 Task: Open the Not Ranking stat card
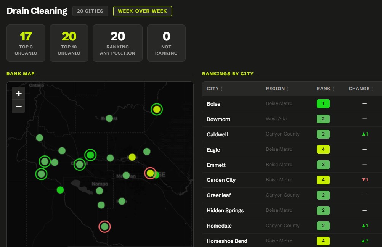pyautogui.click(x=166, y=43)
